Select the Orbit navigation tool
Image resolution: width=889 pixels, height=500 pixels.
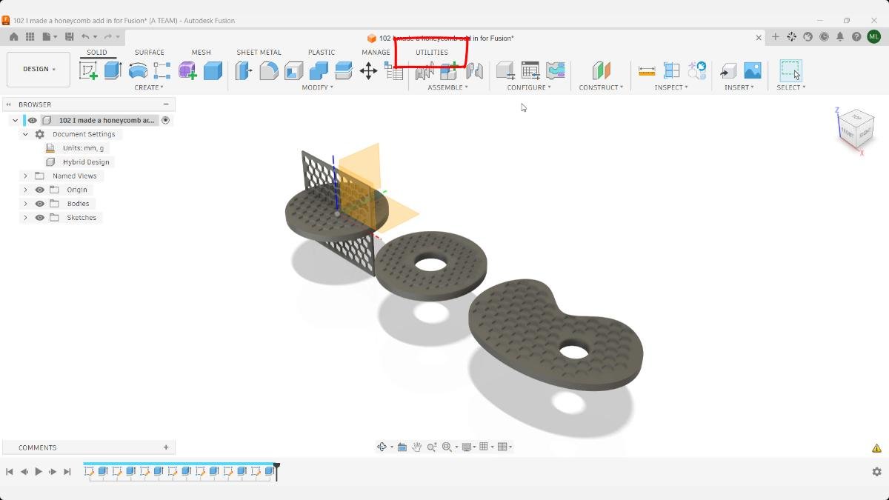pyautogui.click(x=382, y=447)
